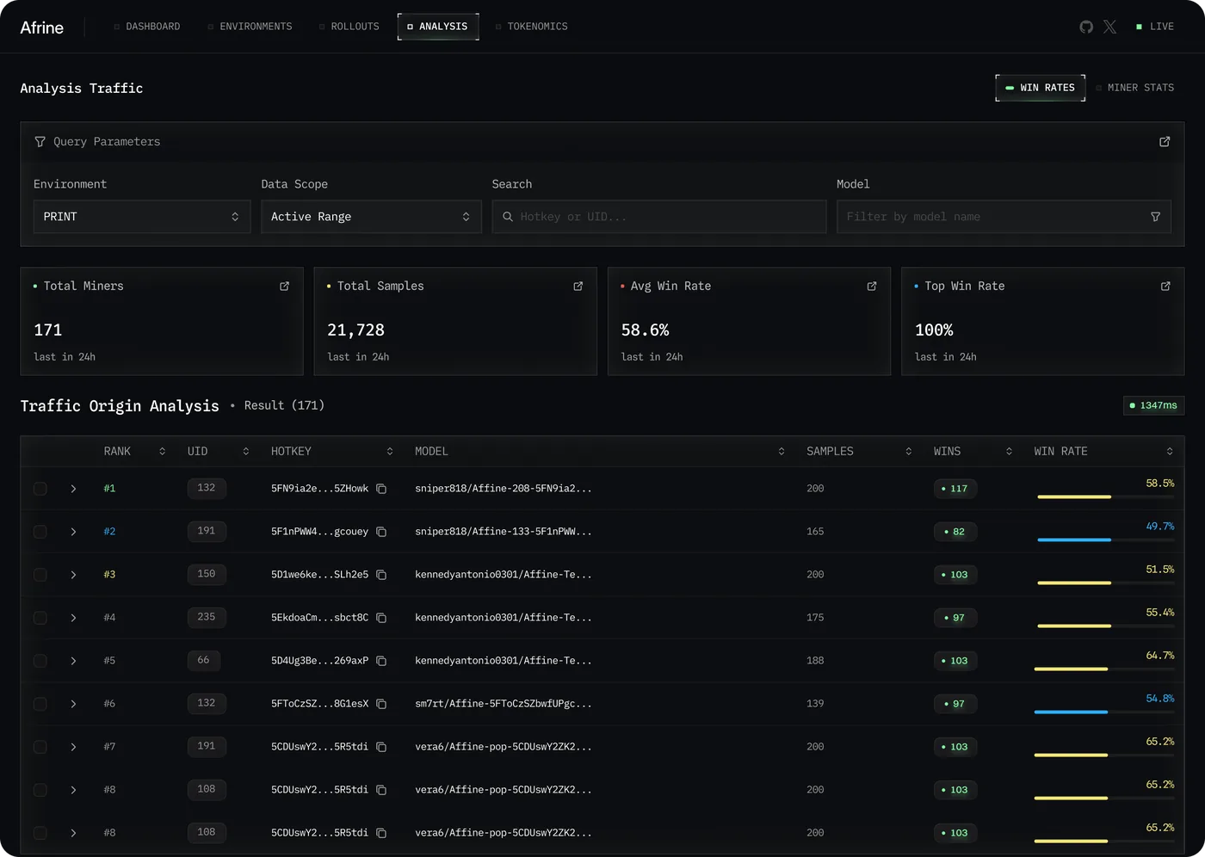Expand the rank #5 row chevron
The image size is (1205, 857).
point(73,661)
